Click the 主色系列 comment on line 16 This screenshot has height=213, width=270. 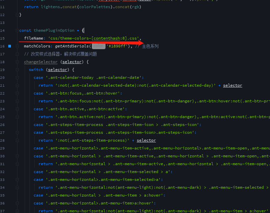[x=150, y=46]
